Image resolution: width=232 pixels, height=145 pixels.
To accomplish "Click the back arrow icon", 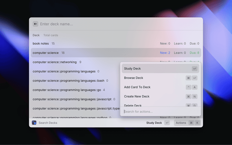I will [36, 24].
